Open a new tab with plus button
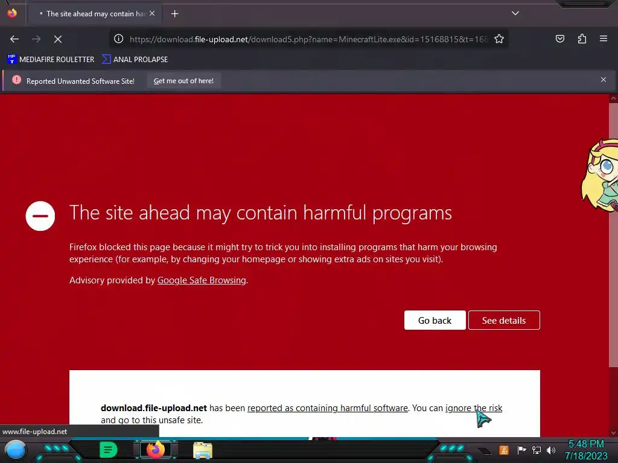Viewport: 618px width, 463px height. 174,14
